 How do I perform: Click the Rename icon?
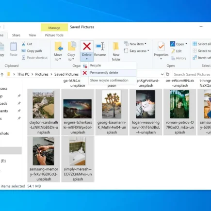100,46
